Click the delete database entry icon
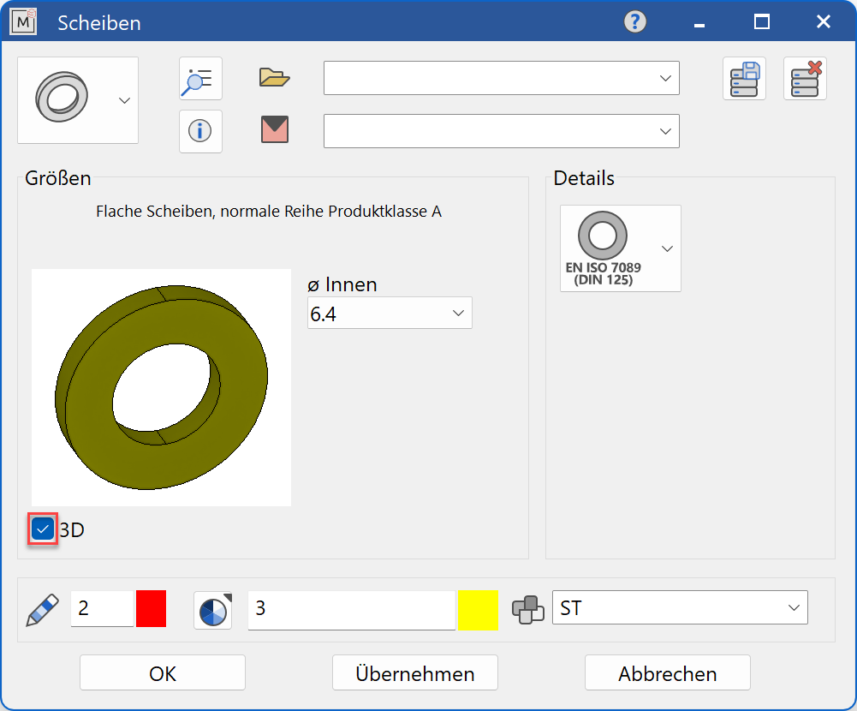The image size is (857, 711). pyautogui.click(x=805, y=79)
